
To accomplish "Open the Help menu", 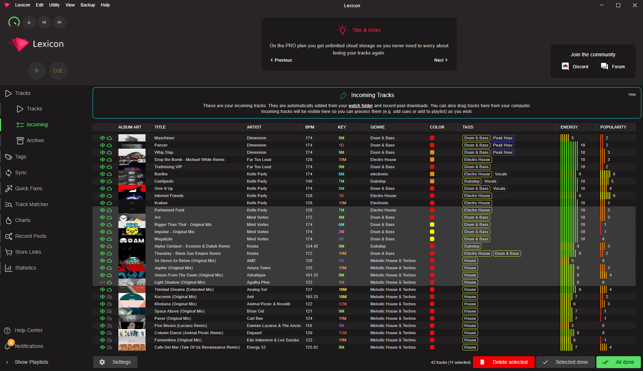I will pos(105,5).
